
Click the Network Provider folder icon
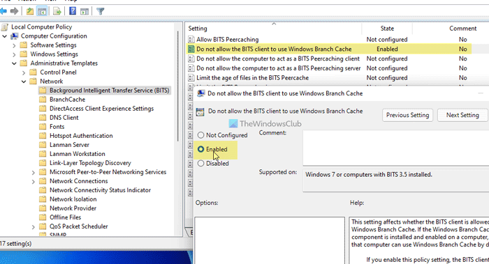(43, 208)
